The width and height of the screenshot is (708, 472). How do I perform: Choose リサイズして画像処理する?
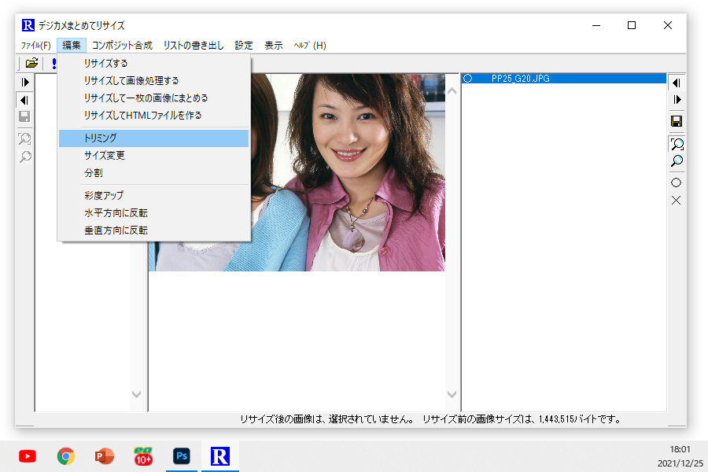click(x=153, y=81)
